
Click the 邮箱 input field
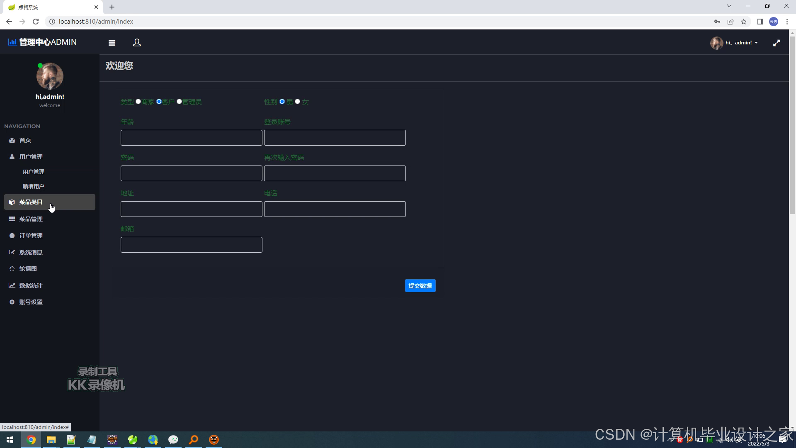point(192,245)
